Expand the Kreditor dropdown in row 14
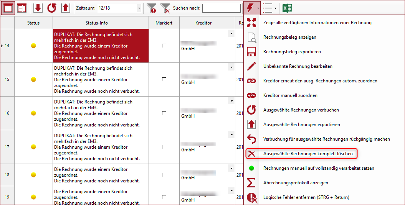The height and width of the screenshot is (205, 405). coord(231,34)
